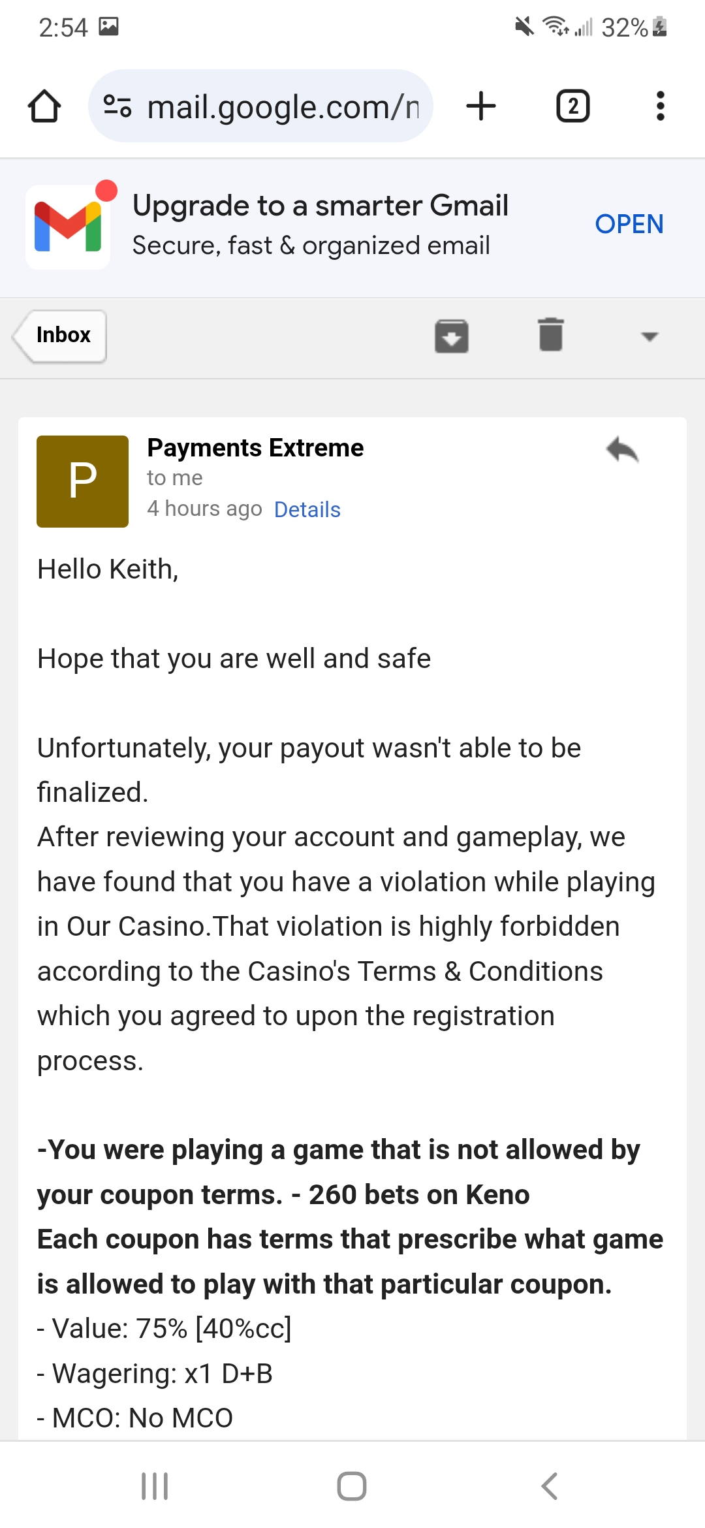The width and height of the screenshot is (705, 1528).
Task: Open the tab switcher showing 2 tabs
Action: (572, 106)
